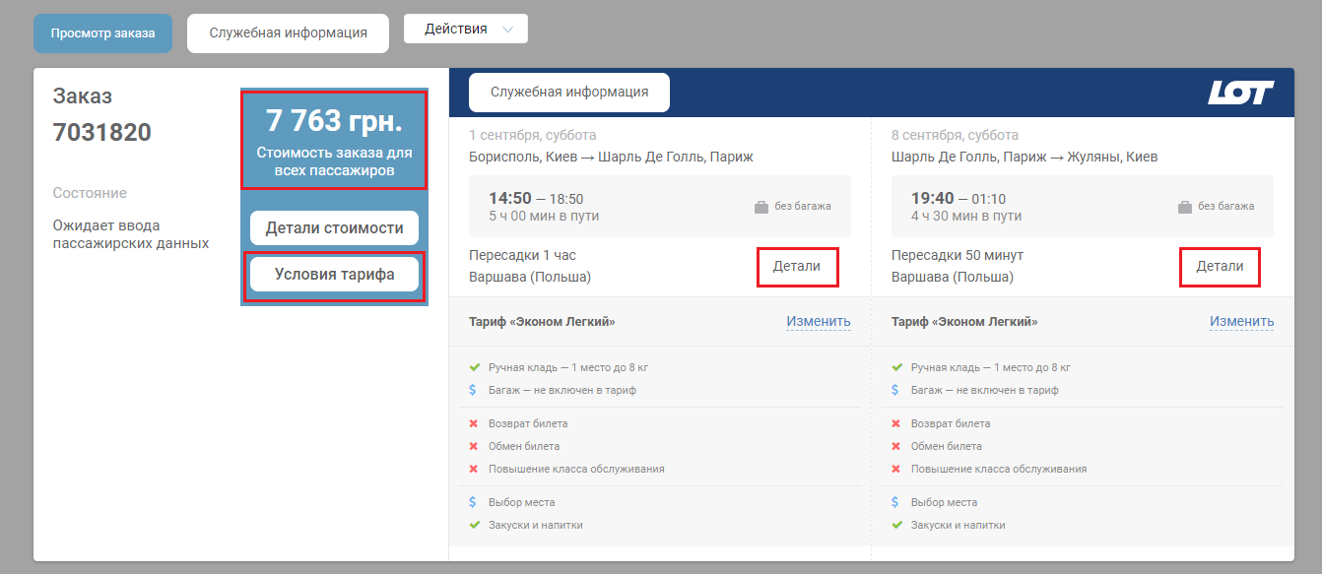Click Изменить link for outbound flight tariff
This screenshot has width=1322, height=574.
(818, 322)
